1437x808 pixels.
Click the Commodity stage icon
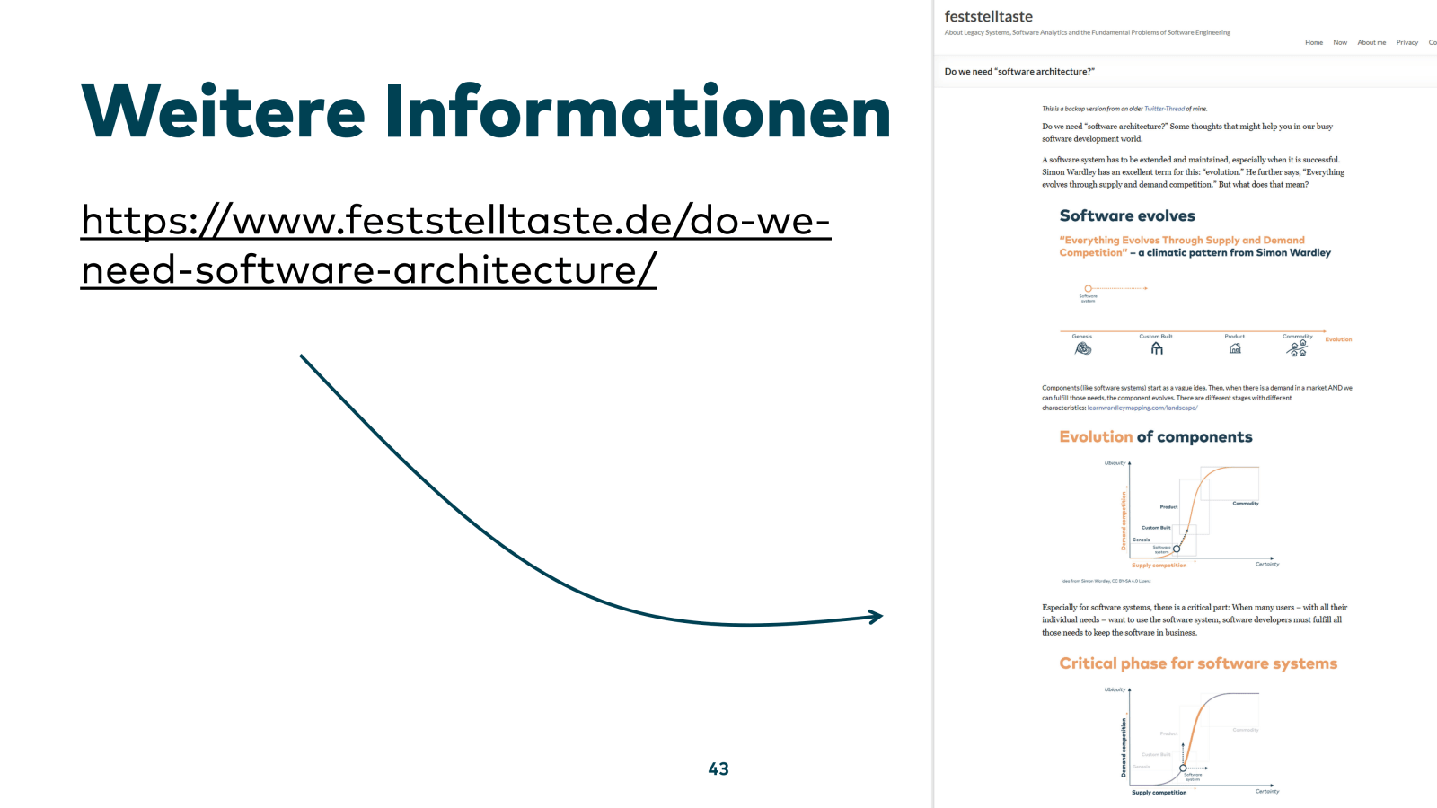pos(1297,348)
